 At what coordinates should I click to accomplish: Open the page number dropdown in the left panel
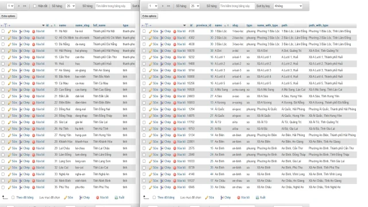(x=10, y=6)
